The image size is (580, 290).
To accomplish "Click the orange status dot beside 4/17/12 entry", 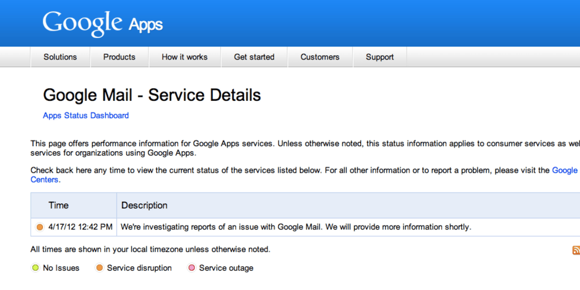I will pyautogui.click(x=40, y=227).
